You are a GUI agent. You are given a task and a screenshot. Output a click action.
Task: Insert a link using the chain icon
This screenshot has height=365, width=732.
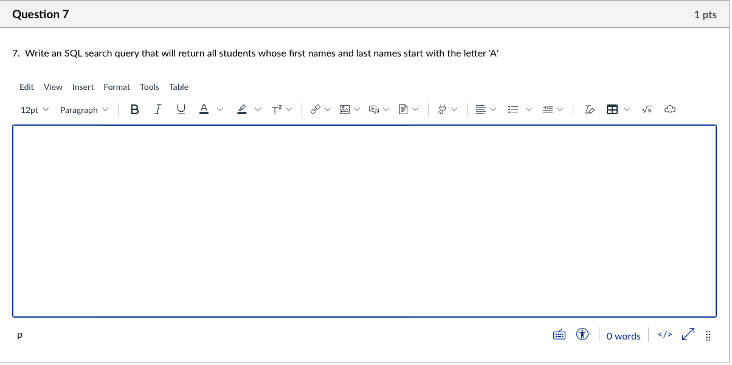pos(315,110)
